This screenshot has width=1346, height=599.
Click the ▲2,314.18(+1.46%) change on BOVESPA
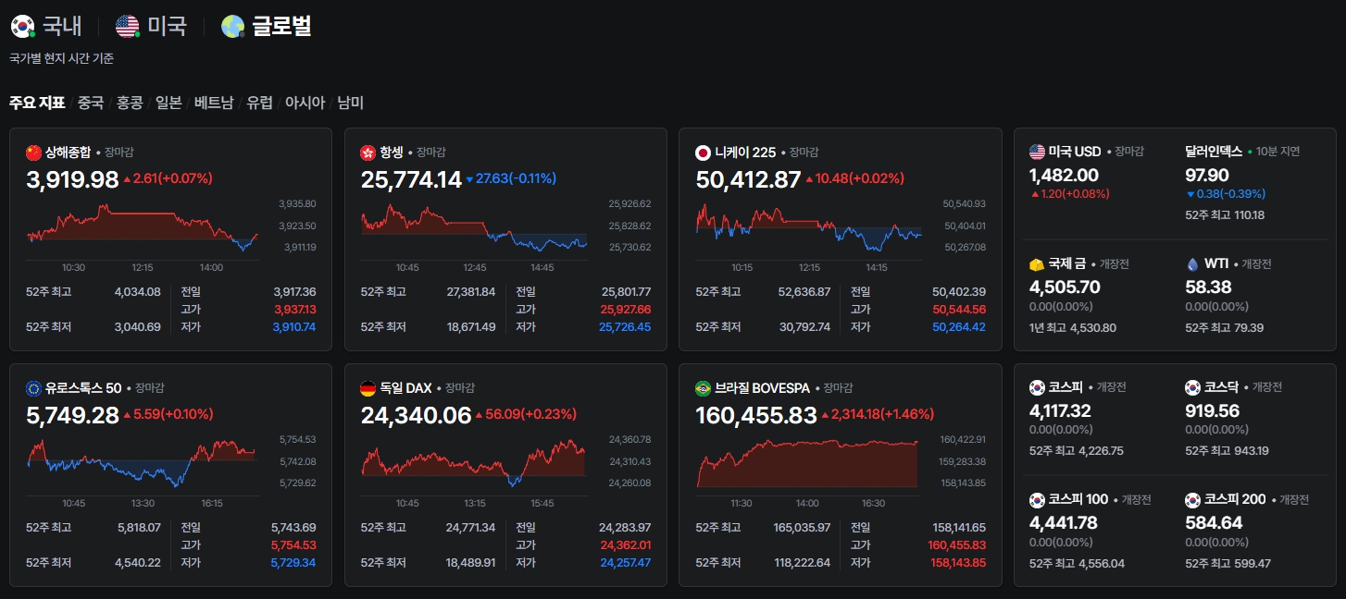pos(878,414)
